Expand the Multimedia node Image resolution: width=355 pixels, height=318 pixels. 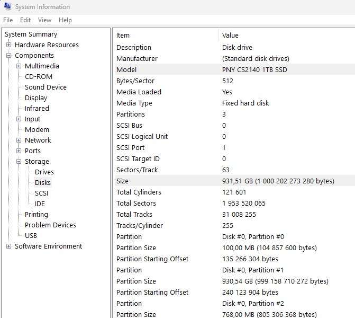pyautogui.click(x=19, y=66)
